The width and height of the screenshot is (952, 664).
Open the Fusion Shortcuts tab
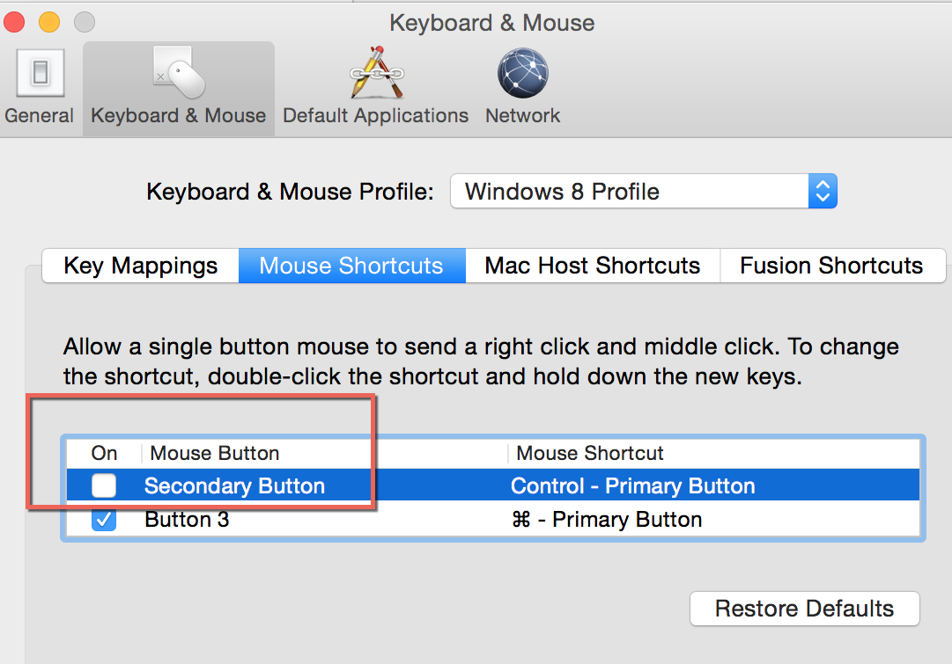click(x=832, y=266)
